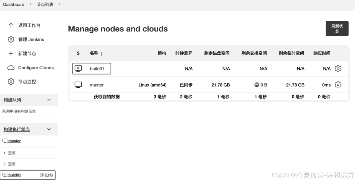Click the no-entry icon beside 0 B

(x=257, y=85)
